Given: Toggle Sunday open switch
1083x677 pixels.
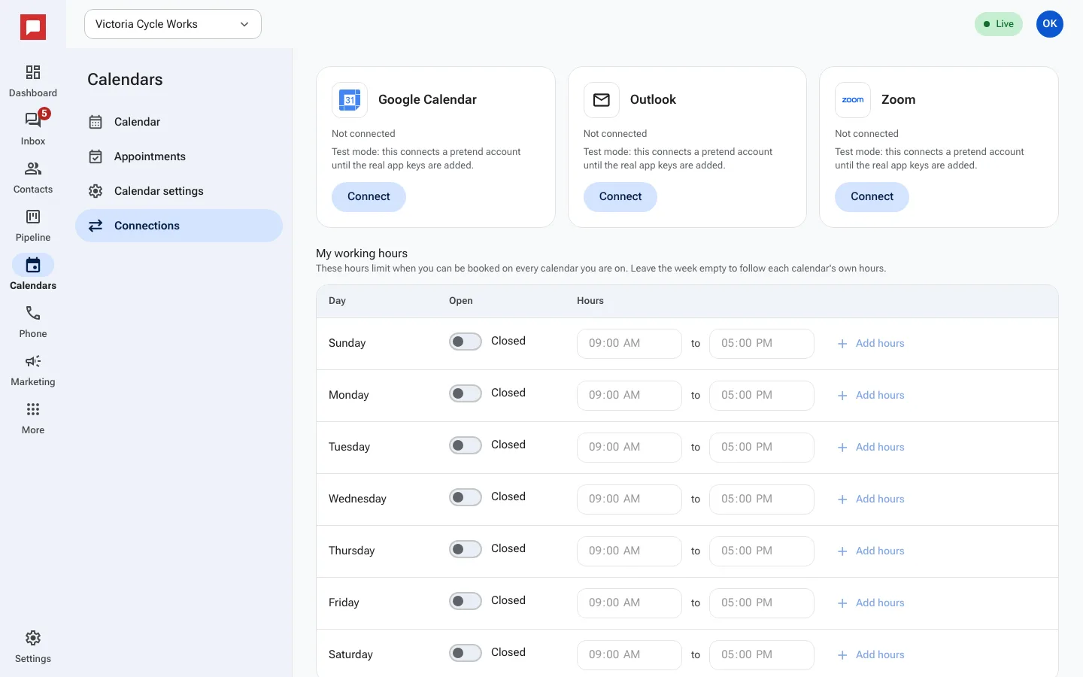Looking at the screenshot, I should tap(466, 342).
